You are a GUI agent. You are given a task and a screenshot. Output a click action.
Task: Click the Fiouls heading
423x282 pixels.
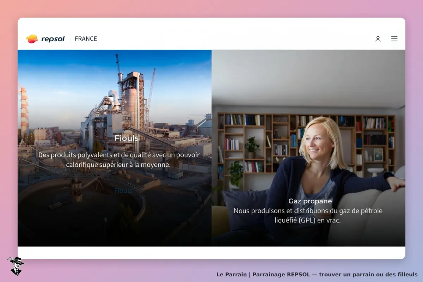[127, 138]
